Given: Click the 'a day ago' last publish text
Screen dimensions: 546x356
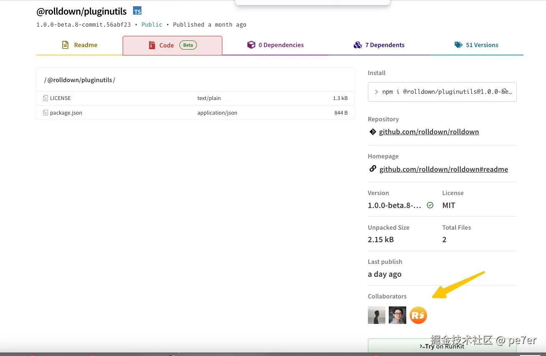Looking at the screenshot, I should (x=385, y=274).
